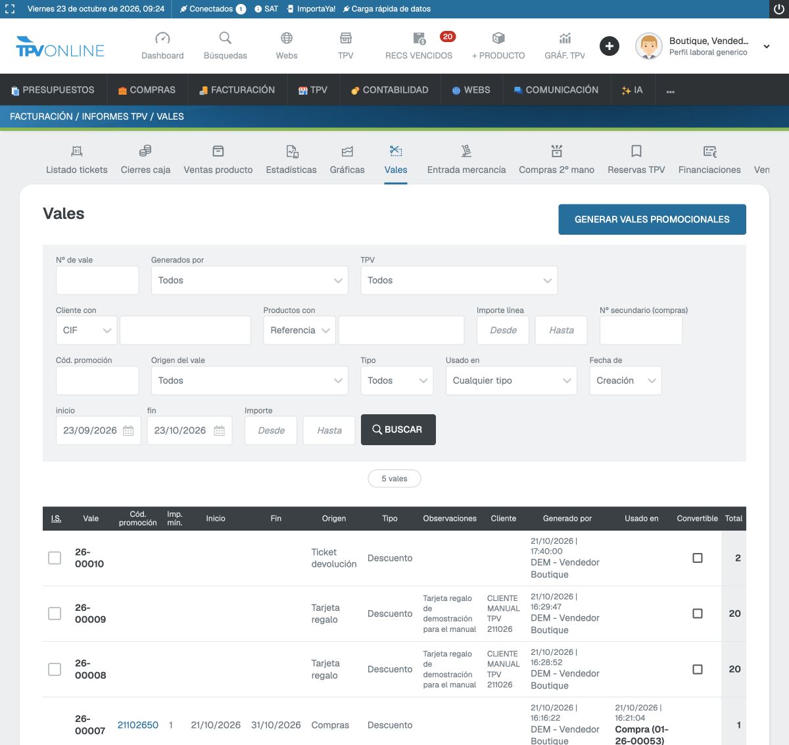Check the row checkbox for vale 26-00010
This screenshot has width=789, height=745.
pyautogui.click(x=55, y=558)
